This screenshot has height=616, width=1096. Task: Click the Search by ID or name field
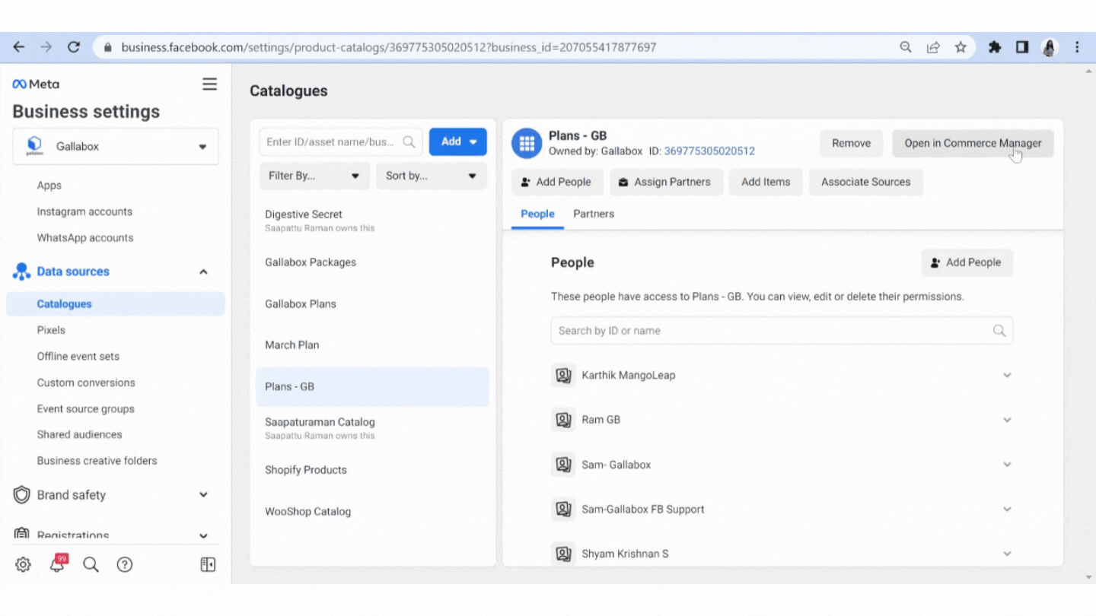point(782,331)
